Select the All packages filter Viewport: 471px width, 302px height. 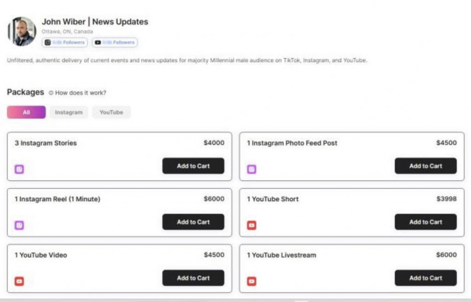(x=26, y=112)
